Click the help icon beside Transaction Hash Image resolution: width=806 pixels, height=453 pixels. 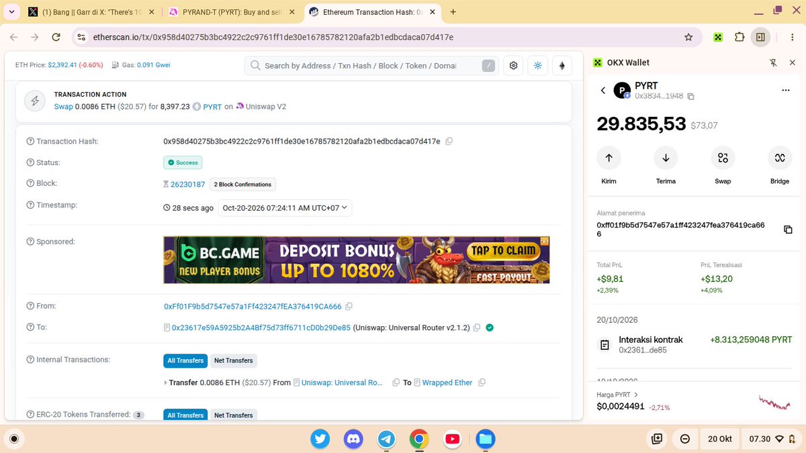click(30, 141)
